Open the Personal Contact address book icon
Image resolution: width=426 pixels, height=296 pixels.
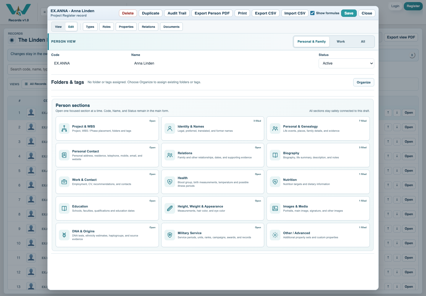pos(64,155)
